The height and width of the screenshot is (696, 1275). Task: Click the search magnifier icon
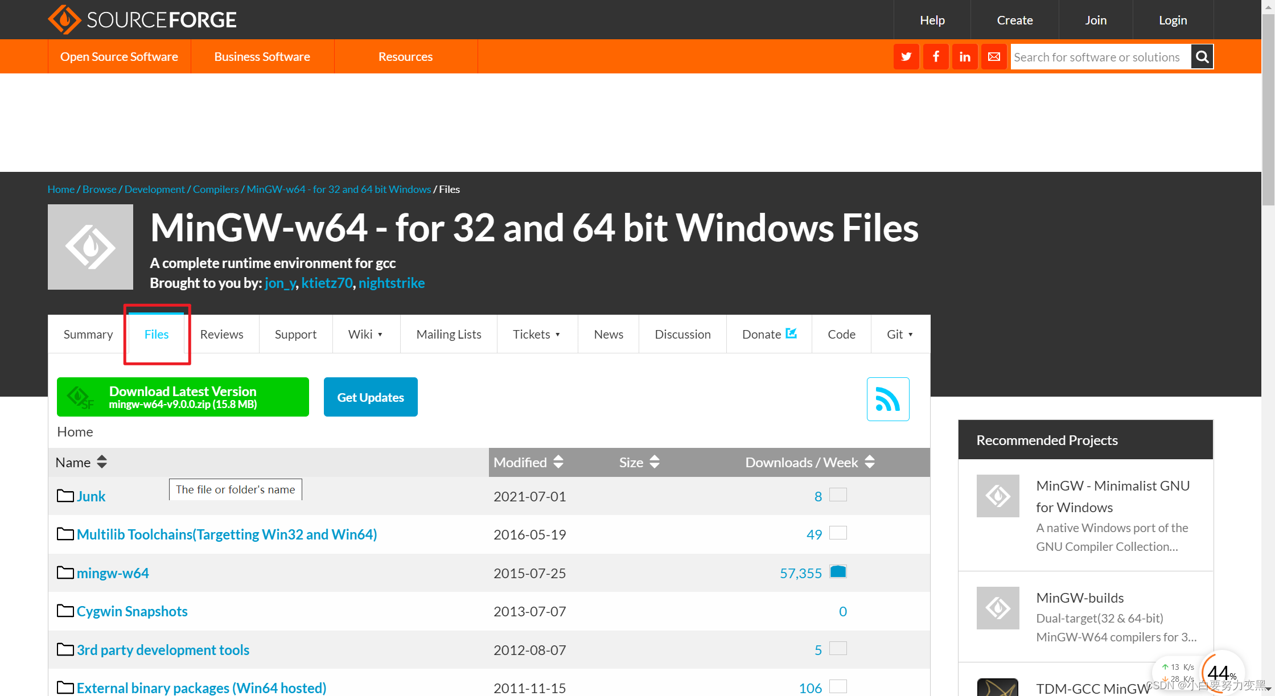pyautogui.click(x=1202, y=57)
